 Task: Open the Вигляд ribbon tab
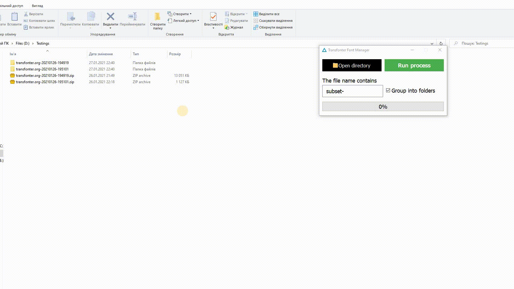37,6
